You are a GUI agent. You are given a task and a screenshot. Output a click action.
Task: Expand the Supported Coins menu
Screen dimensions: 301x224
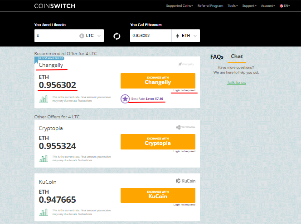click(x=180, y=6)
